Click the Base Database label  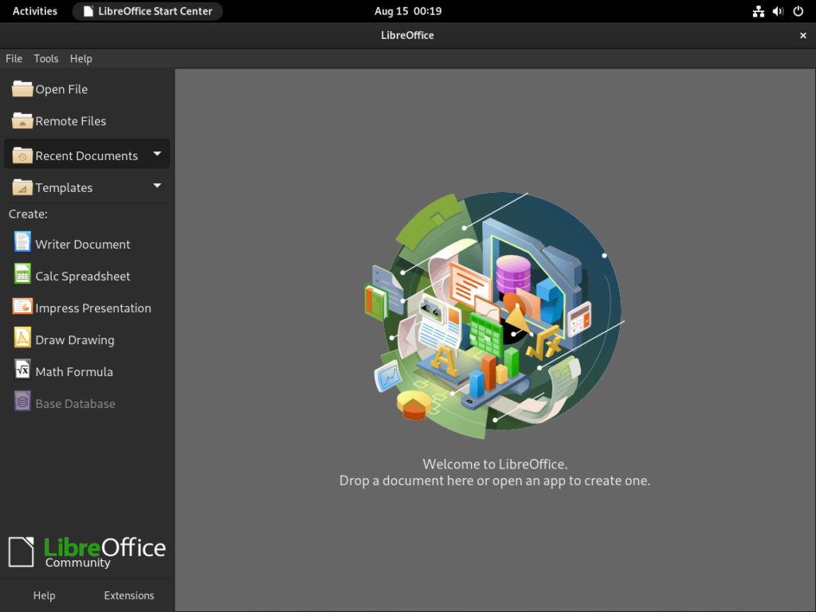click(76, 403)
